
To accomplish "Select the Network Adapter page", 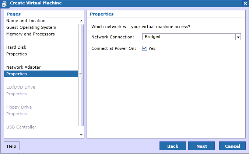I will (x=24, y=67).
